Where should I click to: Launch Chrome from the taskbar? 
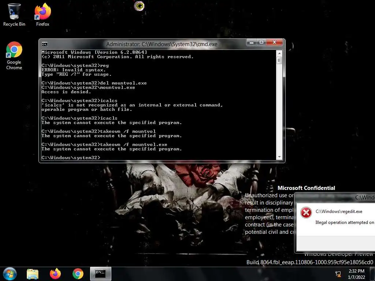pos(78,274)
